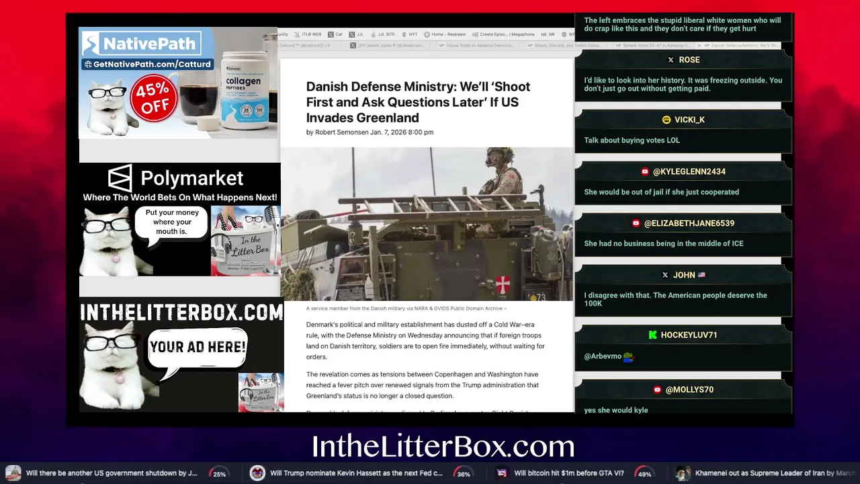The width and height of the screenshot is (860, 484).
Task: Click the 'Your Ad Here!' speech bubble
Action: [x=197, y=348]
